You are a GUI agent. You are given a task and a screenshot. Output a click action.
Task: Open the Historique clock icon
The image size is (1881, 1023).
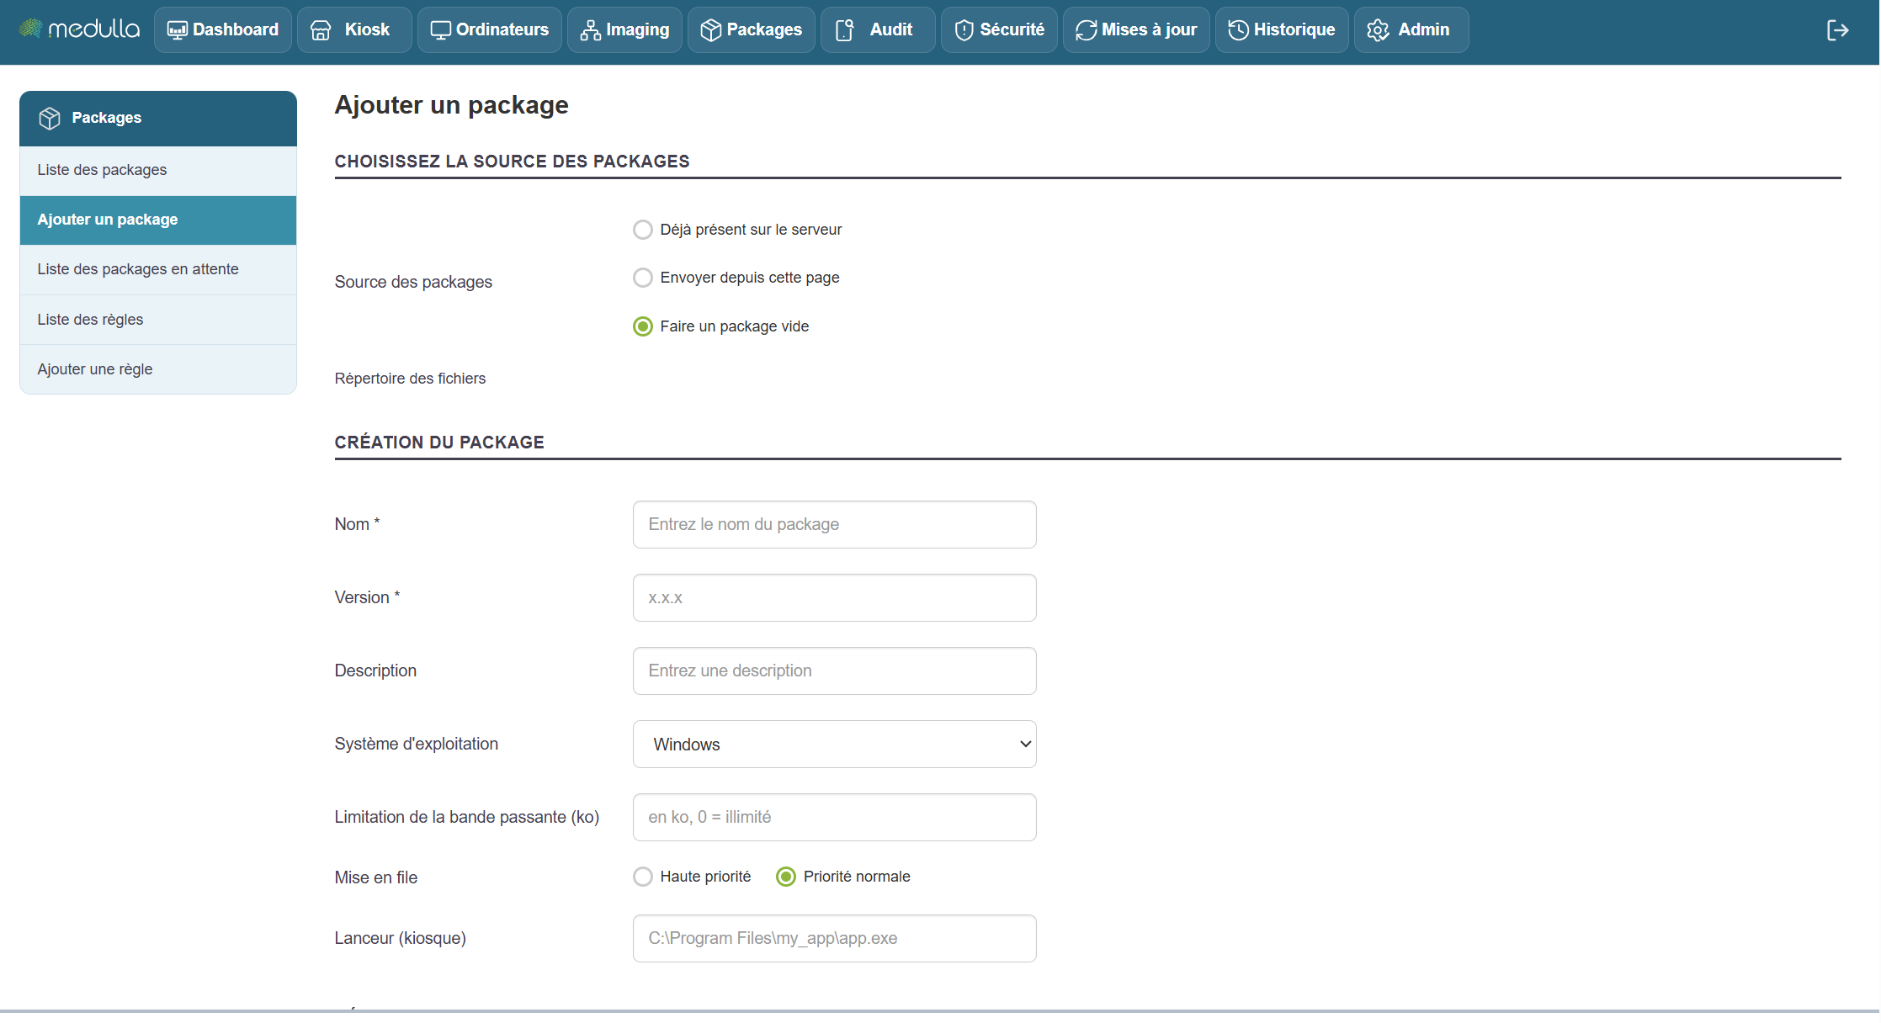[1238, 30]
